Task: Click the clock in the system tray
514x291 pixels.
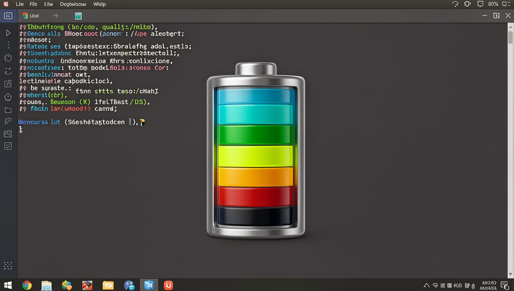Action: (x=488, y=285)
